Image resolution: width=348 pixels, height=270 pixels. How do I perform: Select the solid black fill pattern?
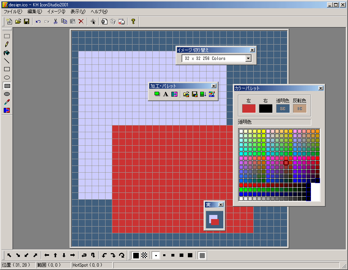click(136, 255)
